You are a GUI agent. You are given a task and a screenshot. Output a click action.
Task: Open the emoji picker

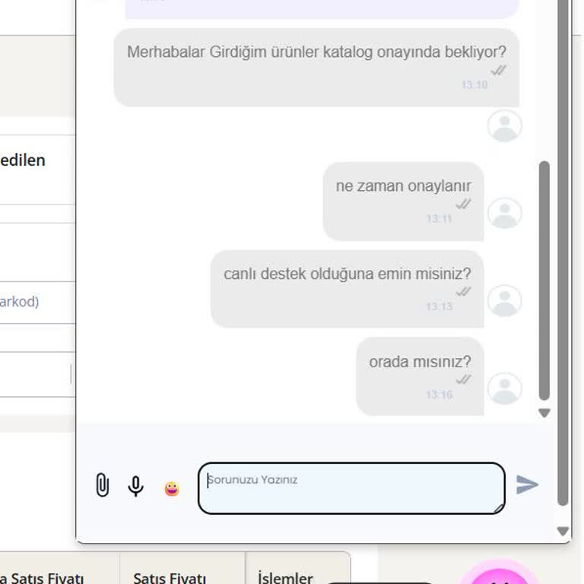(x=172, y=488)
